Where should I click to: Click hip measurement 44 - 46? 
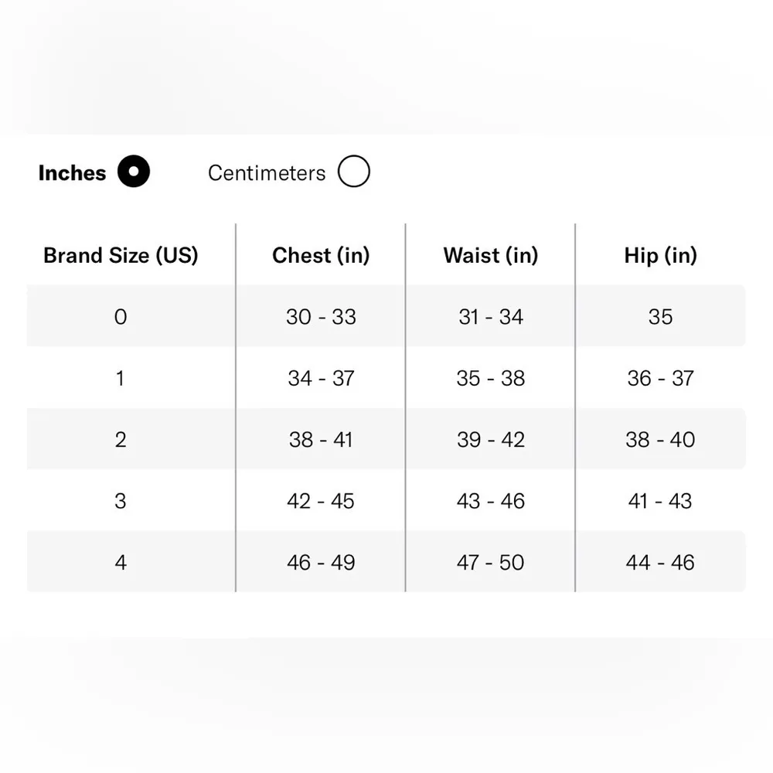(660, 562)
